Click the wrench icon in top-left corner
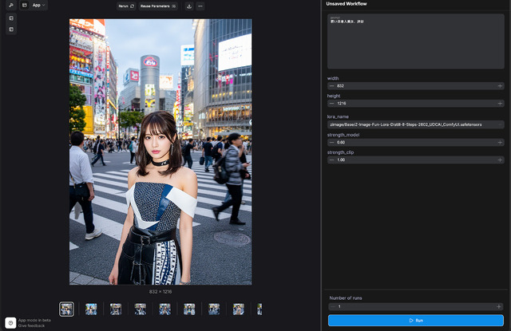 point(11,5)
